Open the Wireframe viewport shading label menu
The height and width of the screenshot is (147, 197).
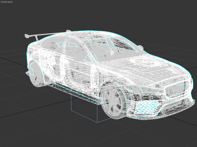pyautogui.click(x=7, y=2)
